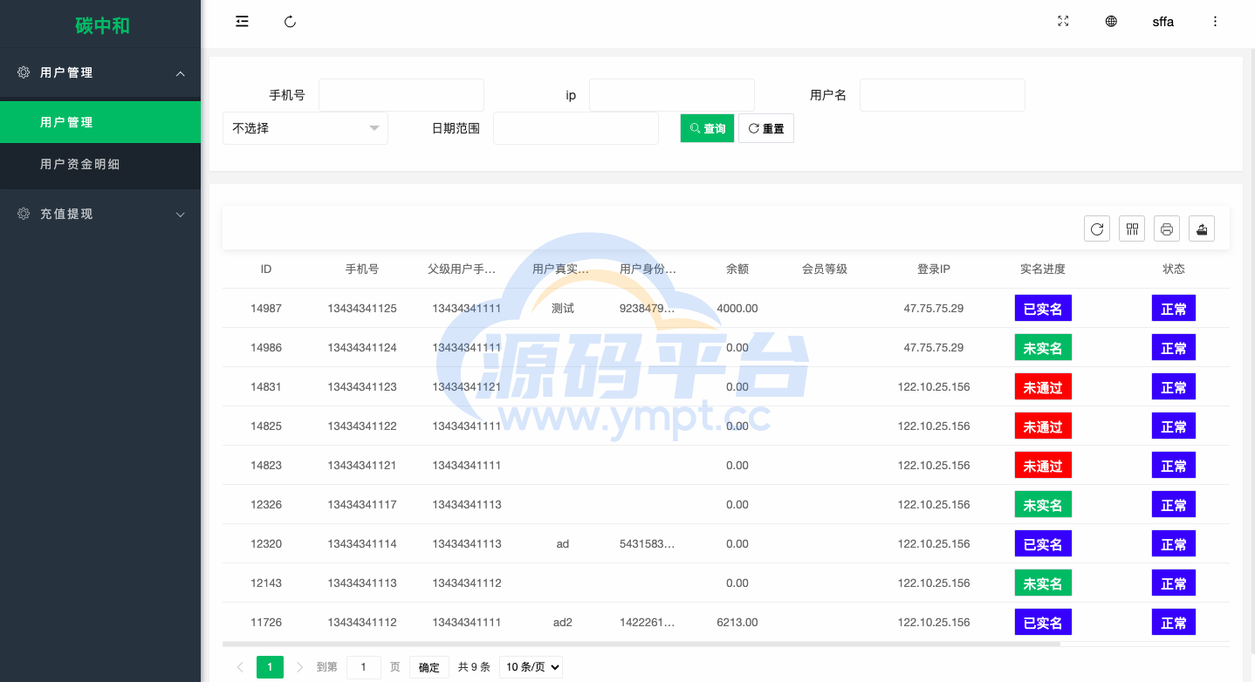Click the 查询 search button
This screenshot has height=682, width=1255.
(707, 128)
